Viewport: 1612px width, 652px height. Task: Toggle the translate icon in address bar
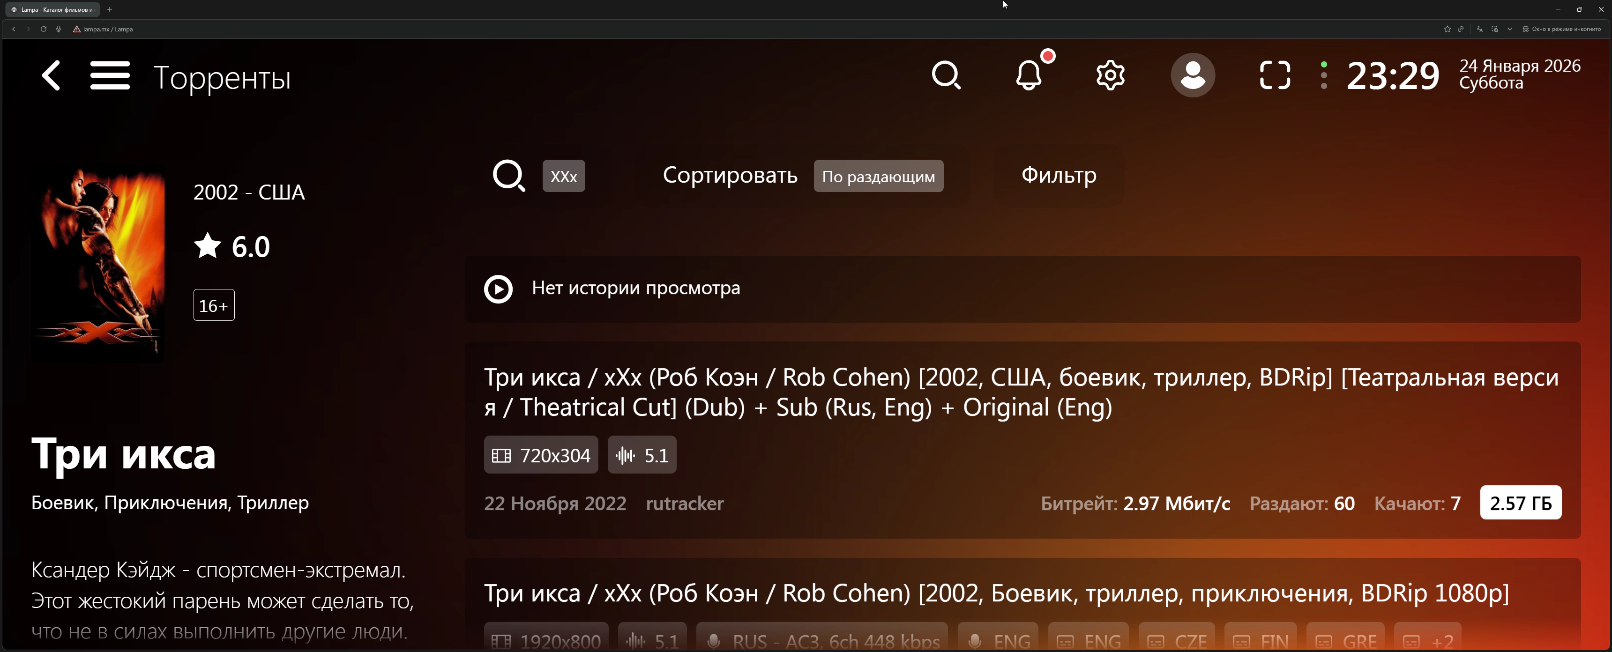pyautogui.click(x=1479, y=29)
